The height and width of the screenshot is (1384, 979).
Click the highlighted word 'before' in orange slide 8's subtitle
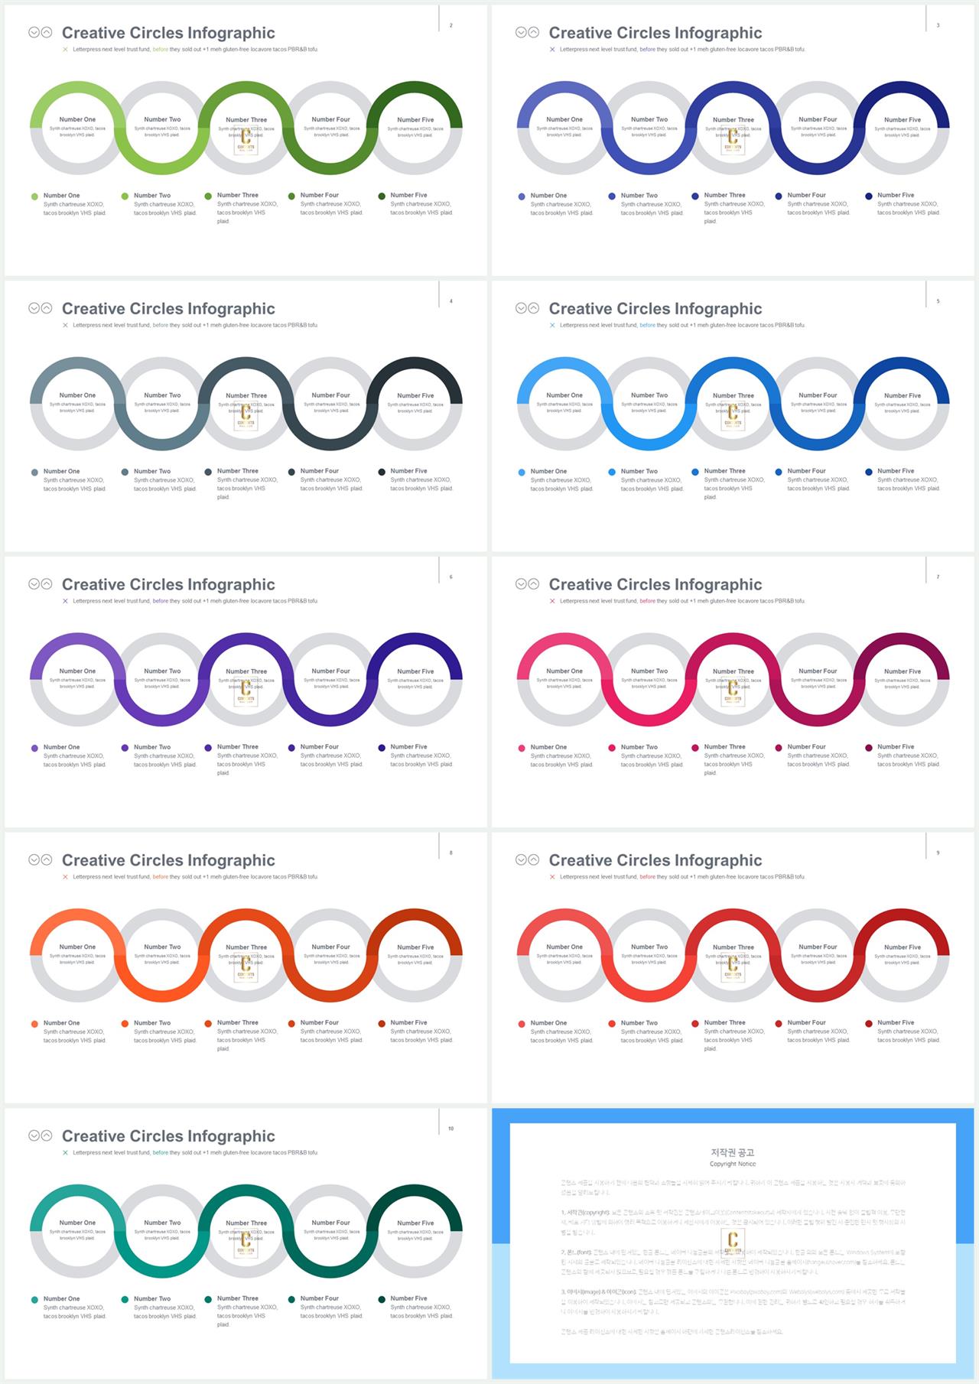coord(161,876)
